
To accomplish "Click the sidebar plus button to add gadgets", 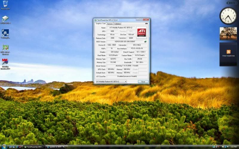I will [229, 3].
